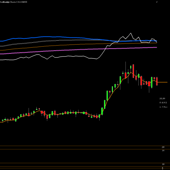Select the tall green candle beside the last red candle
Image resolution: width=170 pixels, height=170 pixels.
pos(152,82)
